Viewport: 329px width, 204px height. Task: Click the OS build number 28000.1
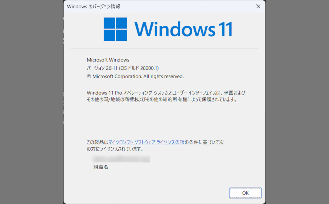click(x=149, y=68)
